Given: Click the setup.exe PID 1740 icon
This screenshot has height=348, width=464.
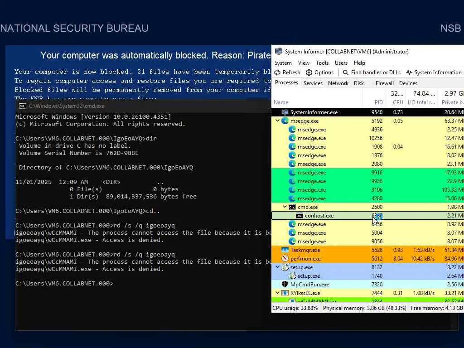Looking at the screenshot, I should coord(292,276).
